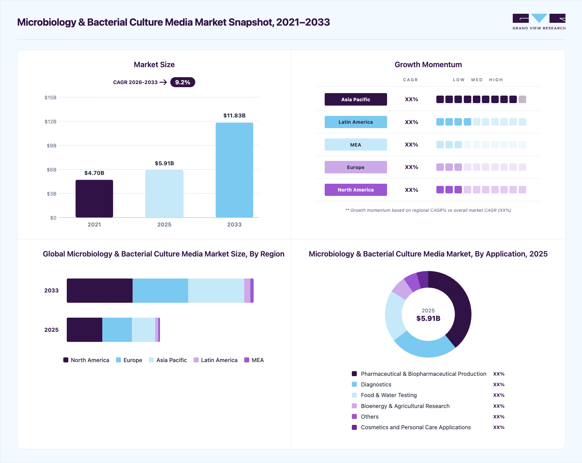Click the North America segment of the 2025 stacked bar
The height and width of the screenshot is (463, 582).
pyautogui.click(x=85, y=330)
